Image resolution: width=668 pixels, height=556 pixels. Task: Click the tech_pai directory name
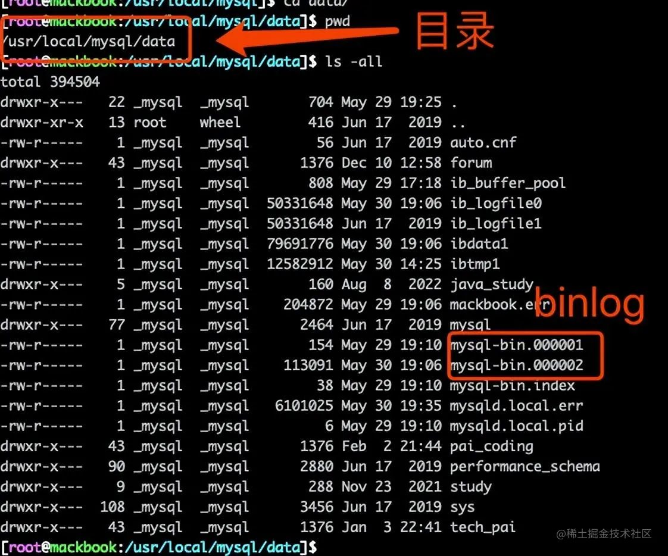[483, 527]
